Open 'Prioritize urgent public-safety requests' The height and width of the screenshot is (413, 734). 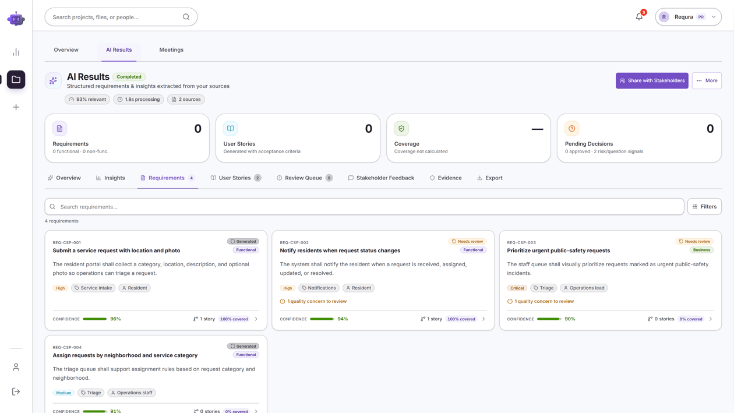pyautogui.click(x=559, y=250)
